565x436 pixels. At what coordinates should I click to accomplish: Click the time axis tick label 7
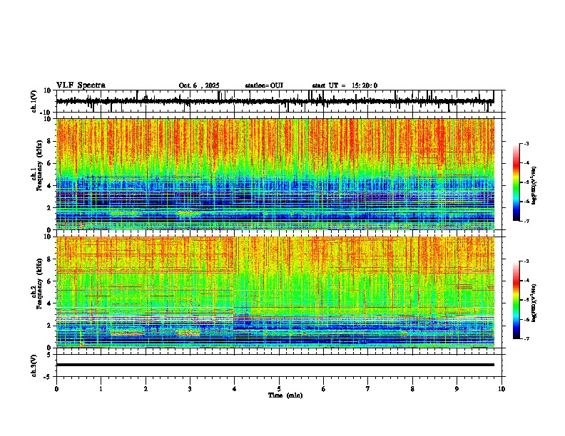pos(368,389)
